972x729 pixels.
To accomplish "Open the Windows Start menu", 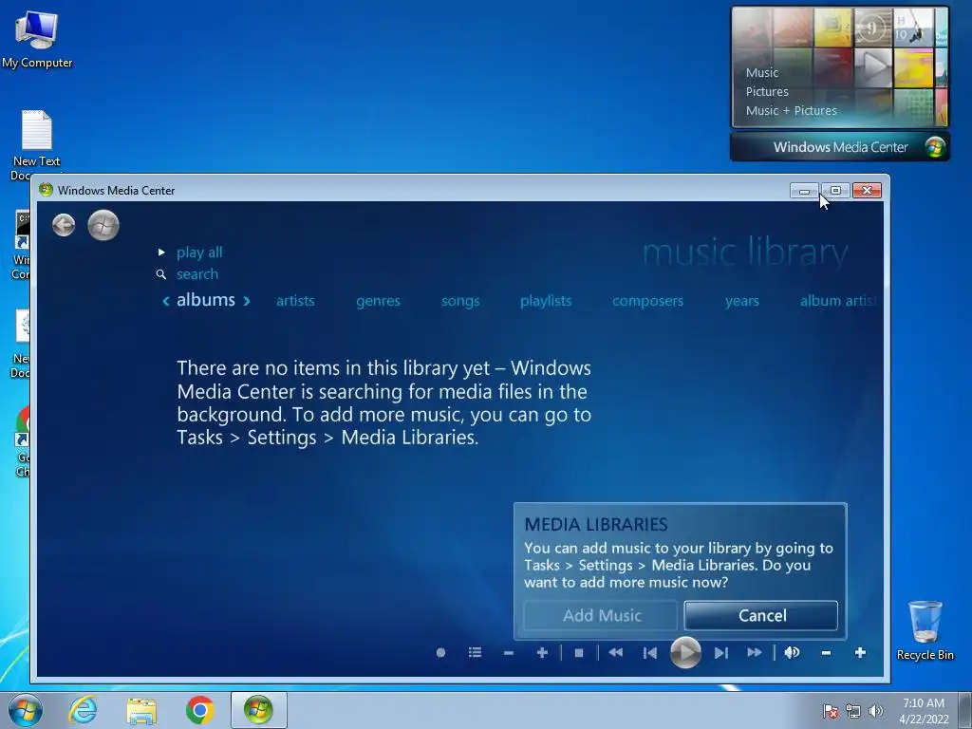I will (x=26, y=710).
